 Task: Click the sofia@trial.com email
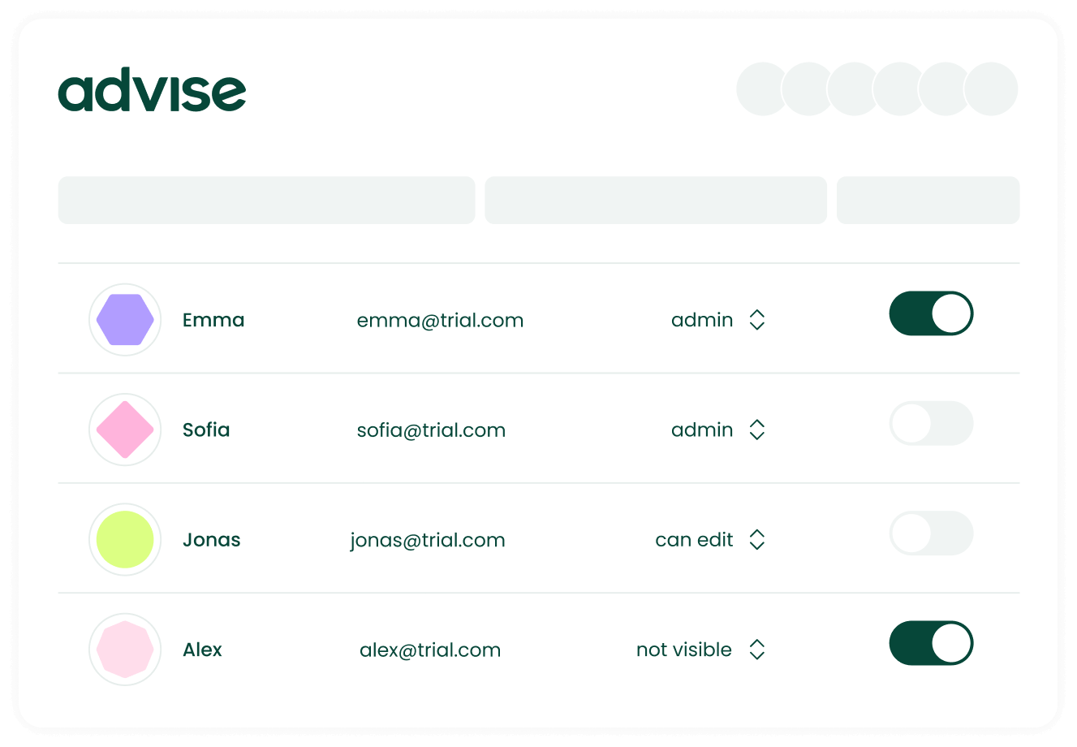(431, 430)
